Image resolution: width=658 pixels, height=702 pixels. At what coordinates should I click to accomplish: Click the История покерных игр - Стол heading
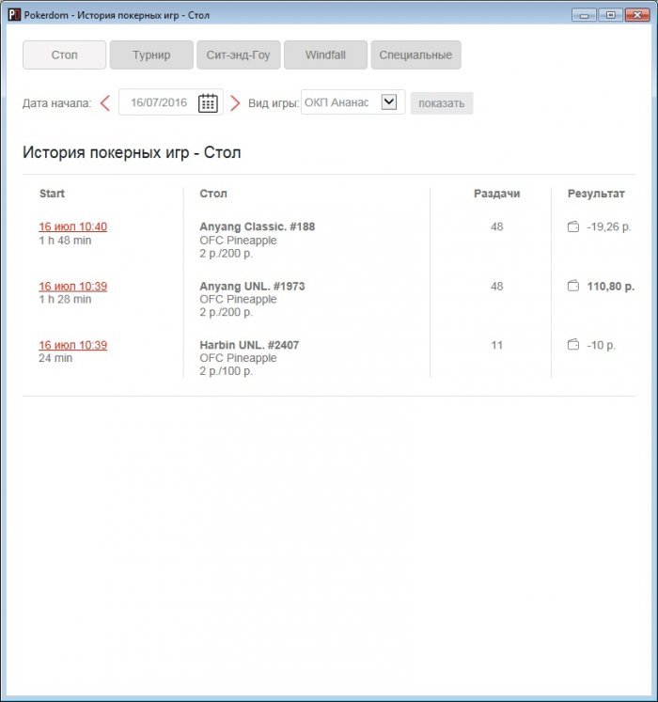(132, 152)
